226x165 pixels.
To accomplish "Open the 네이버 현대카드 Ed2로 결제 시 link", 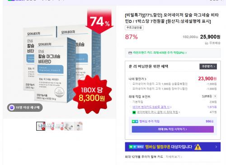I will pyautogui.click(x=152, y=107).
